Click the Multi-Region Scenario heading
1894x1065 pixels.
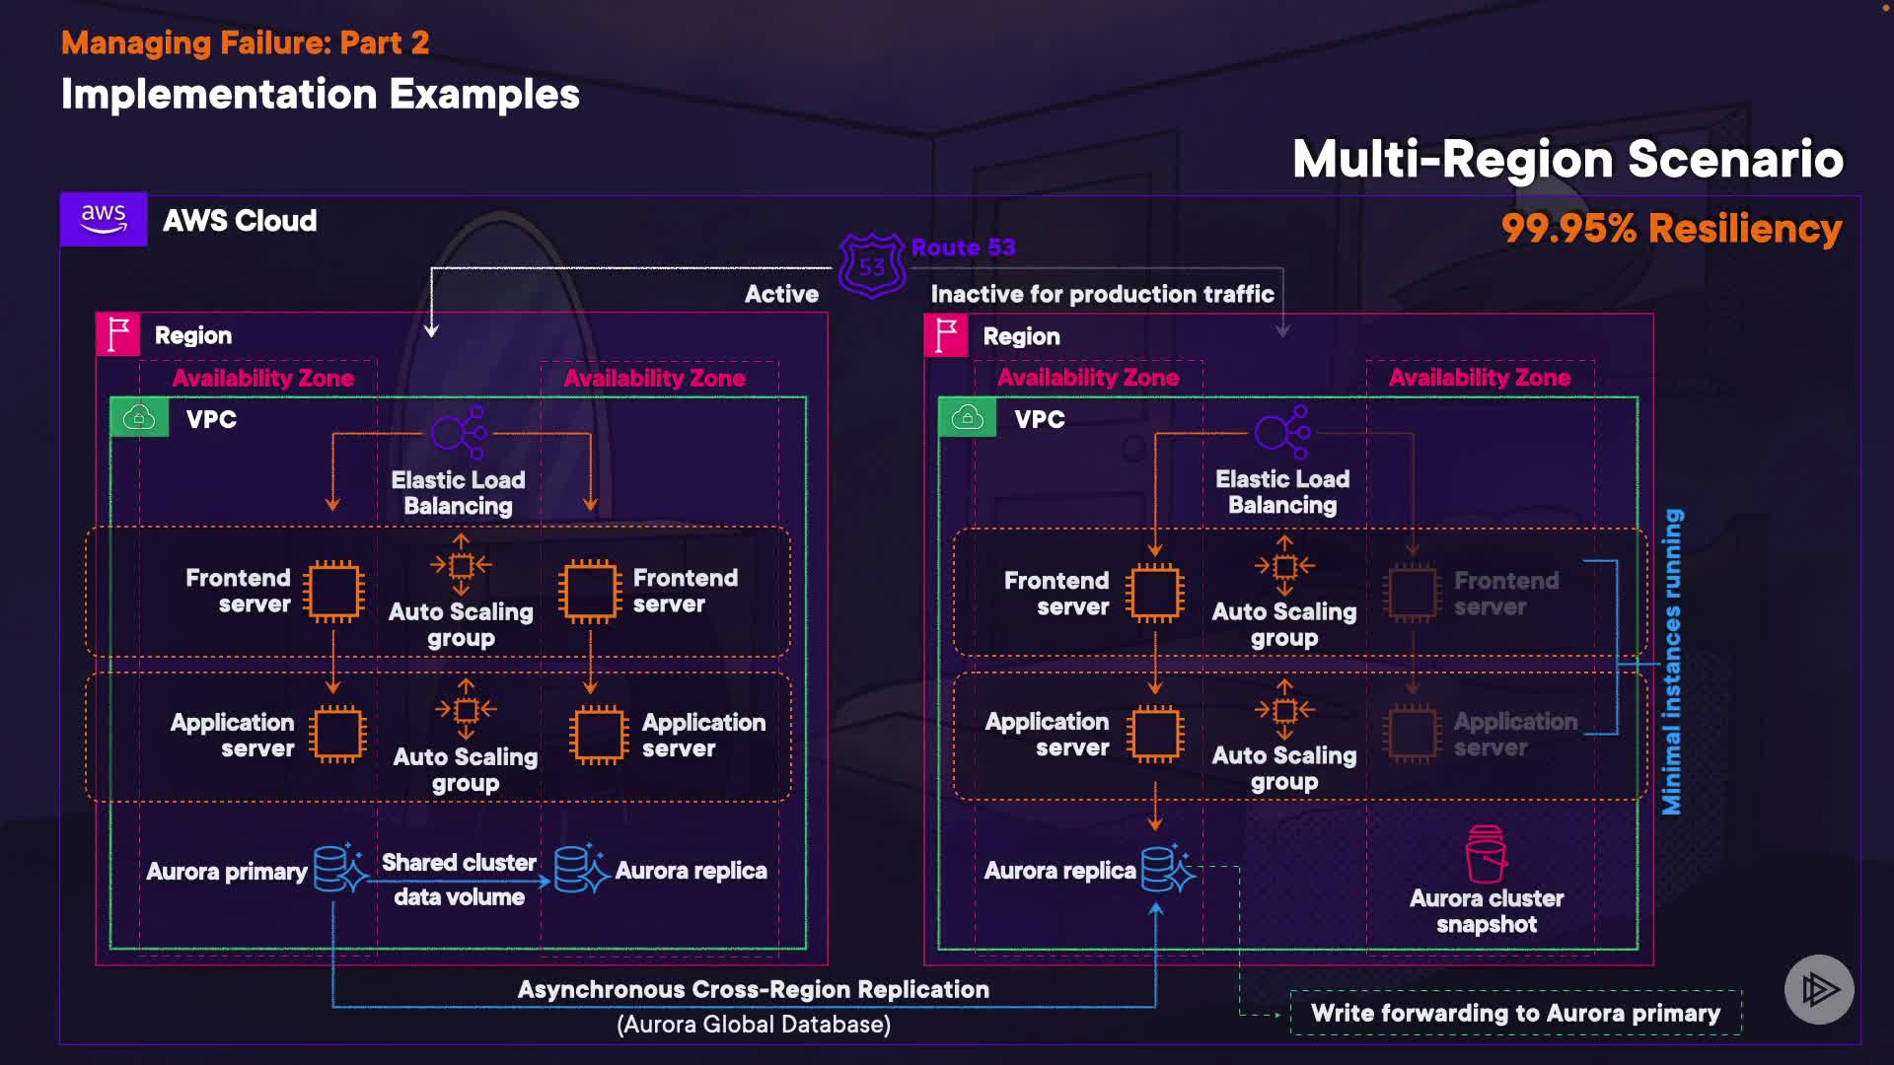click(1567, 159)
